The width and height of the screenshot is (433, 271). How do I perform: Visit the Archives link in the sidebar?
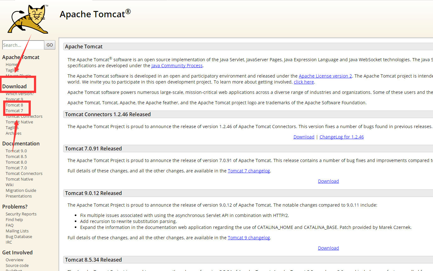tap(14, 133)
